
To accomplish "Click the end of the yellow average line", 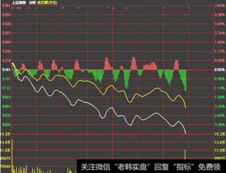I will click(x=186, y=108).
